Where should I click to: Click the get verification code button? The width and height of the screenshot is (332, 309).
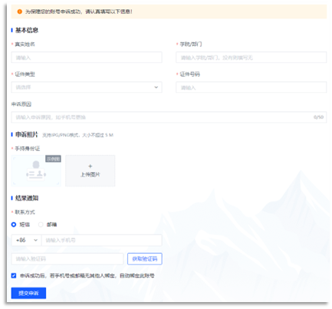(x=145, y=259)
